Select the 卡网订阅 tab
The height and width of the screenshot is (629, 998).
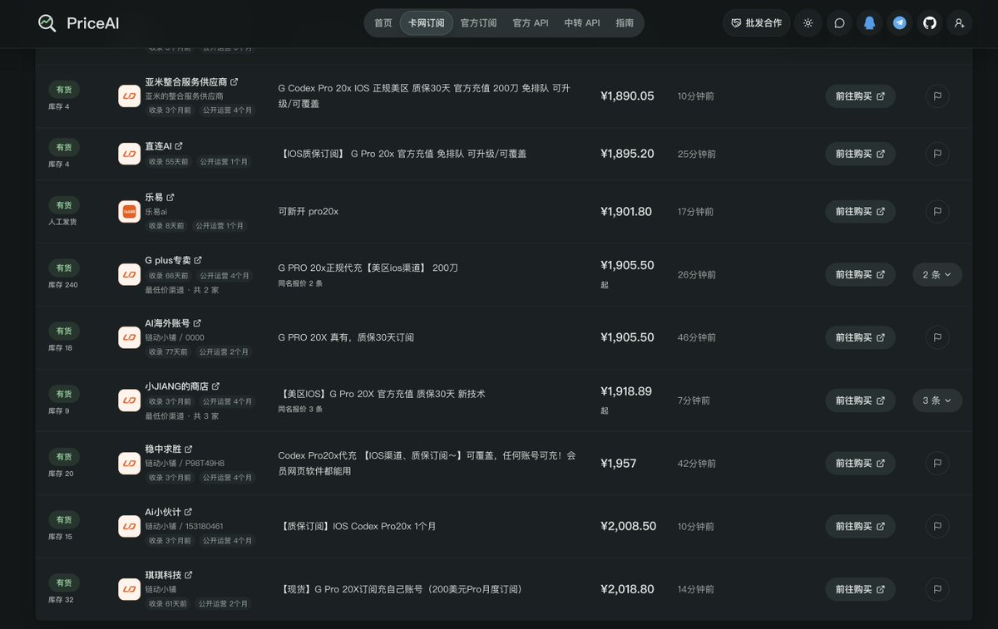[427, 23]
